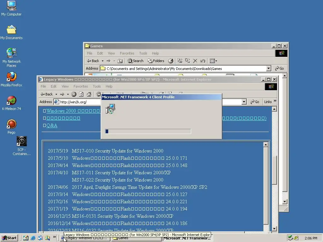Image resolution: width=323 pixels, height=242 pixels.
Task: Open My Computer desktop icon
Action: (11, 8)
